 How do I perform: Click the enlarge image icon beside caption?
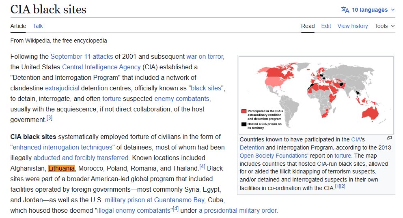[x=389, y=138]
